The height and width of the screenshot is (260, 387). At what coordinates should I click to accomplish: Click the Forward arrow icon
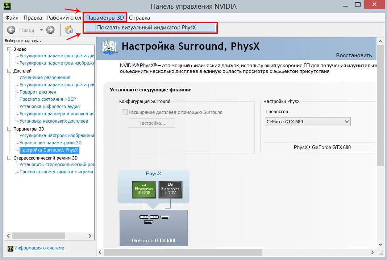50,30
